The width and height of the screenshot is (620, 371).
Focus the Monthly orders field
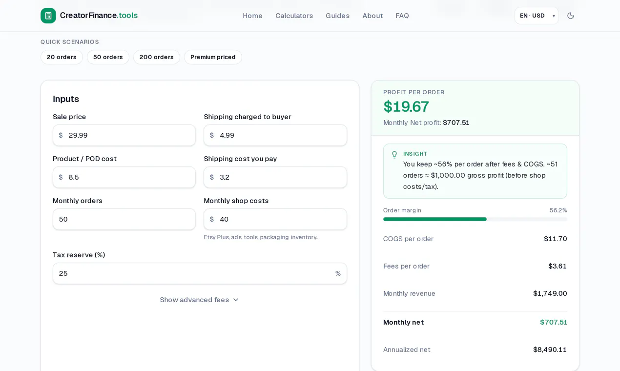click(124, 219)
